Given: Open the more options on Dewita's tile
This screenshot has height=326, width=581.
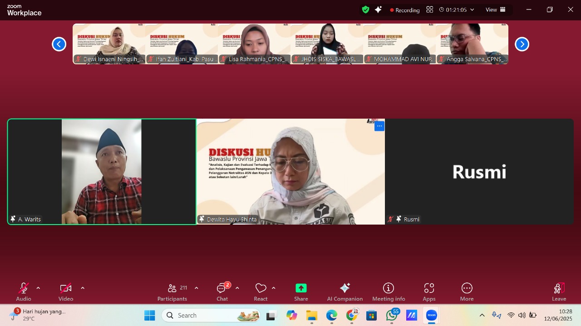Looking at the screenshot, I should click(x=379, y=126).
